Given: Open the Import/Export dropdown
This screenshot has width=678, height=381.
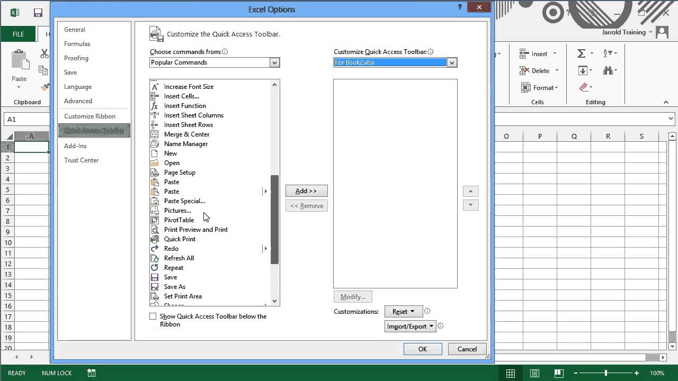Looking at the screenshot, I should (x=410, y=326).
